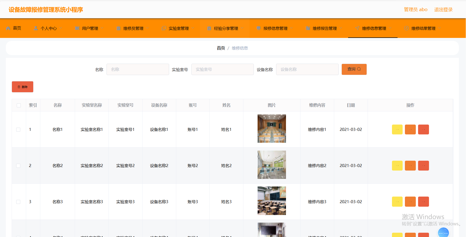Click the cell 设备名称2
The height and width of the screenshot is (237, 466).
[x=159, y=165]
